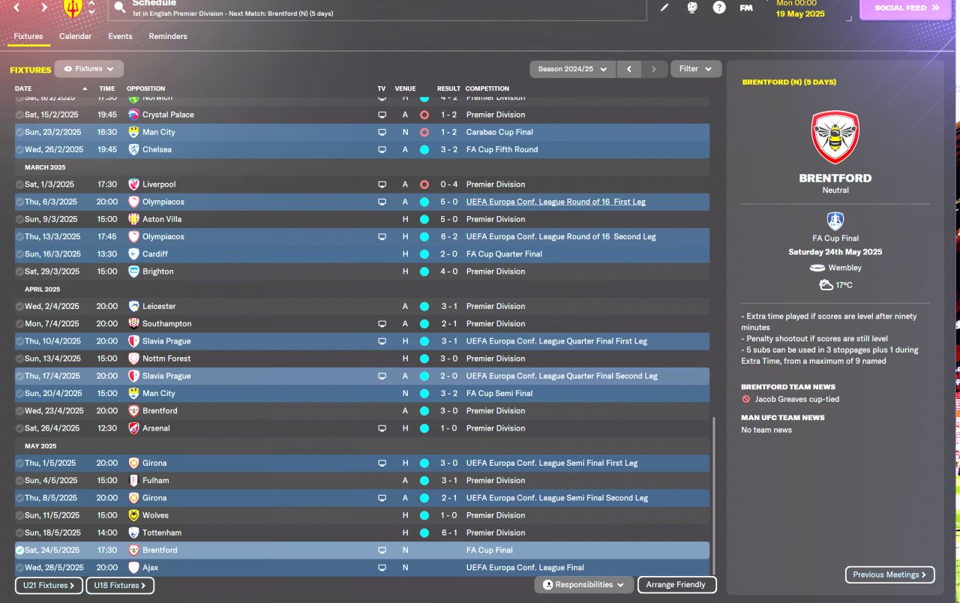Open U21 Fixtures
This screenshot has height=603, width=960.
pos(49,585)
